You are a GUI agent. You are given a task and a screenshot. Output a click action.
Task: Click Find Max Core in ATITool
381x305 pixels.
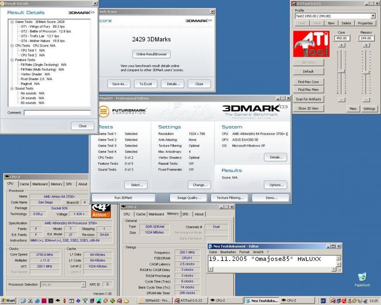(x=308, y=82)
